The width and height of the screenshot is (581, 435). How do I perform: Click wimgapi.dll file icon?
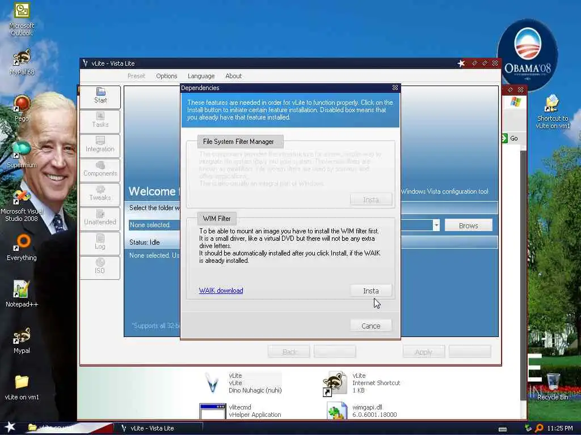(337, 411)
